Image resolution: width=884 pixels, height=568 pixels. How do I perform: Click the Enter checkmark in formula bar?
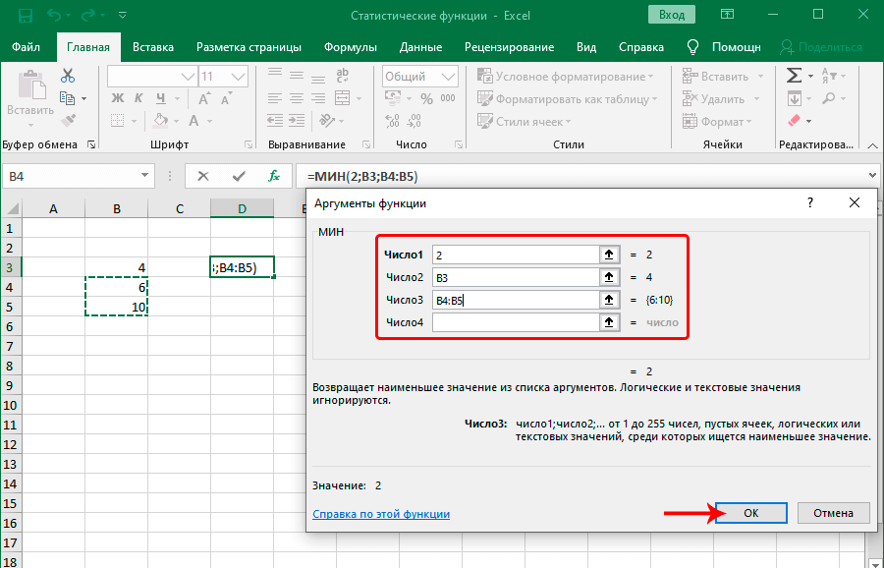[239, 176]
